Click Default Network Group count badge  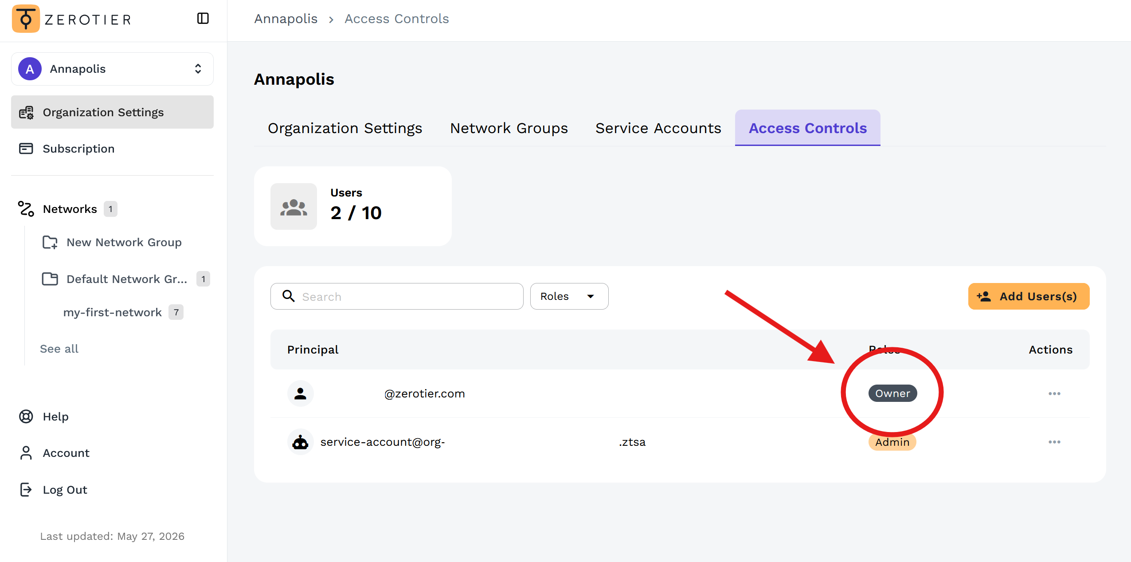tap(203, 279)
